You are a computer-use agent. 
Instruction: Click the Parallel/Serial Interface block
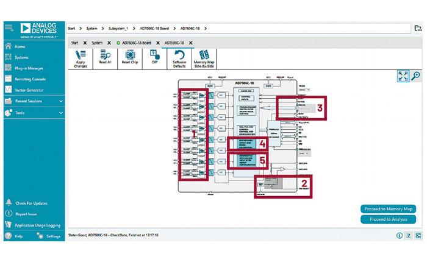pyautogui.click(x=274, y=133)
